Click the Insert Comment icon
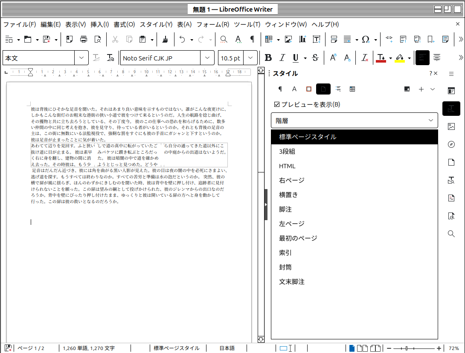 (x=445, y=39)
